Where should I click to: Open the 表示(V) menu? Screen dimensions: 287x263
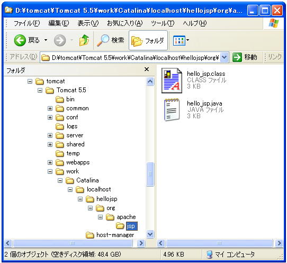pyautogui.click(x=88, y=23)
